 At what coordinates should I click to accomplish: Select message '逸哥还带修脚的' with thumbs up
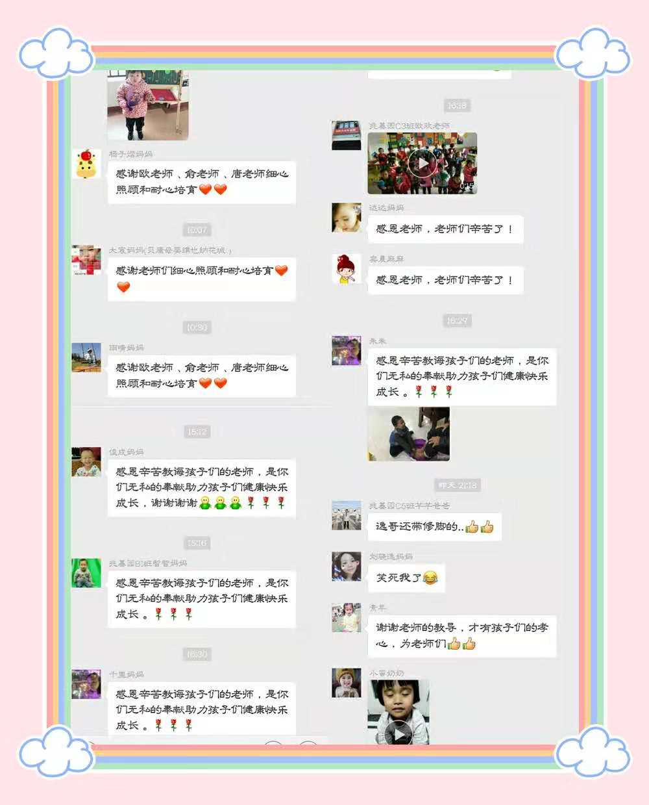435,526
